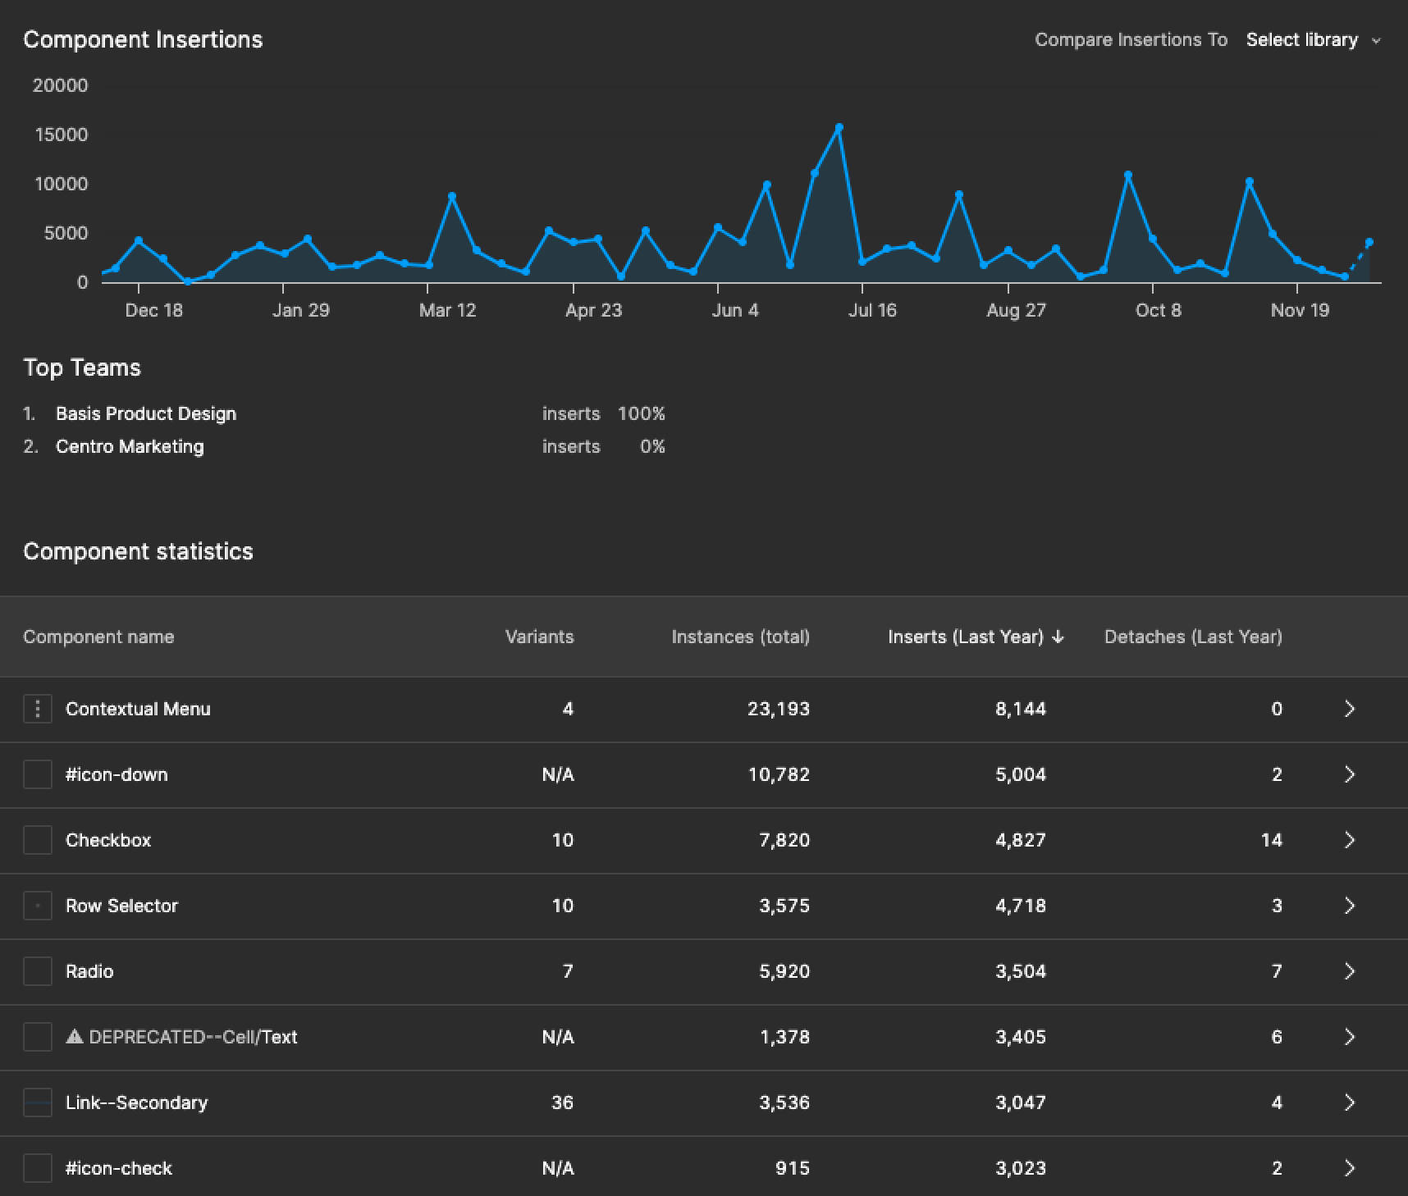The image size is (1408, 1196).
Task: Open Radio row details via chevron
Action: pos(1349,971)
